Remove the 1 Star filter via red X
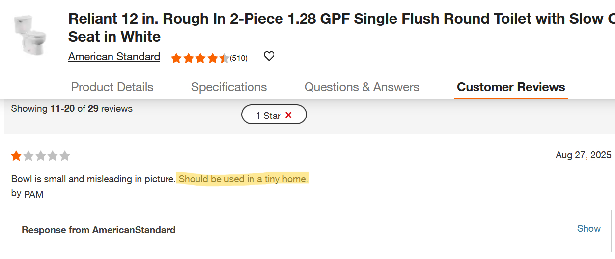This screenshot has height=259, width=615. coord(288,115)
